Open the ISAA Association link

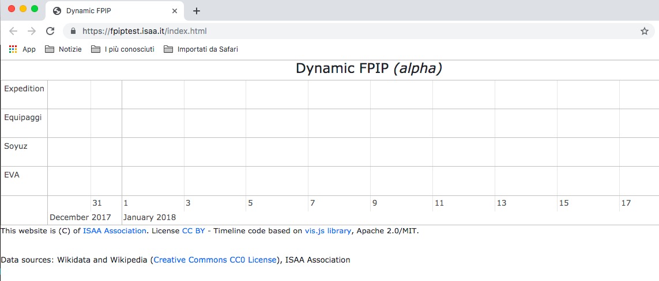tap(114, 231)
